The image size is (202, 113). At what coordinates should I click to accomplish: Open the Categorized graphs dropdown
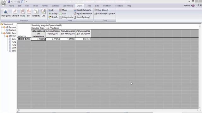point(66,17)
